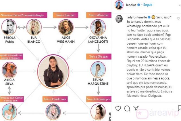Select the Pérola Faria photo circle
This screenshot has width=181, height=121.
tap(9, 27)
